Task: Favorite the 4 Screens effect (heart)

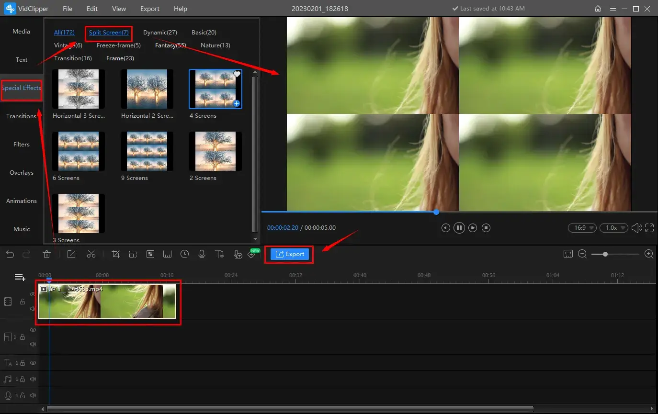Action: tap(237, 74)
